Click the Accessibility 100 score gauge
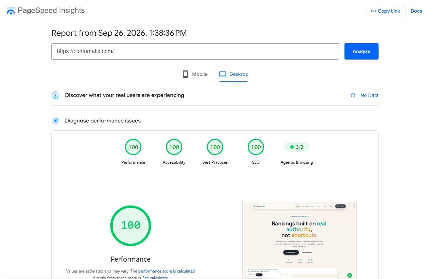Image resolution: width=430 pixels, height=279 pixels. pyautogui.click(x=174, y=147)
